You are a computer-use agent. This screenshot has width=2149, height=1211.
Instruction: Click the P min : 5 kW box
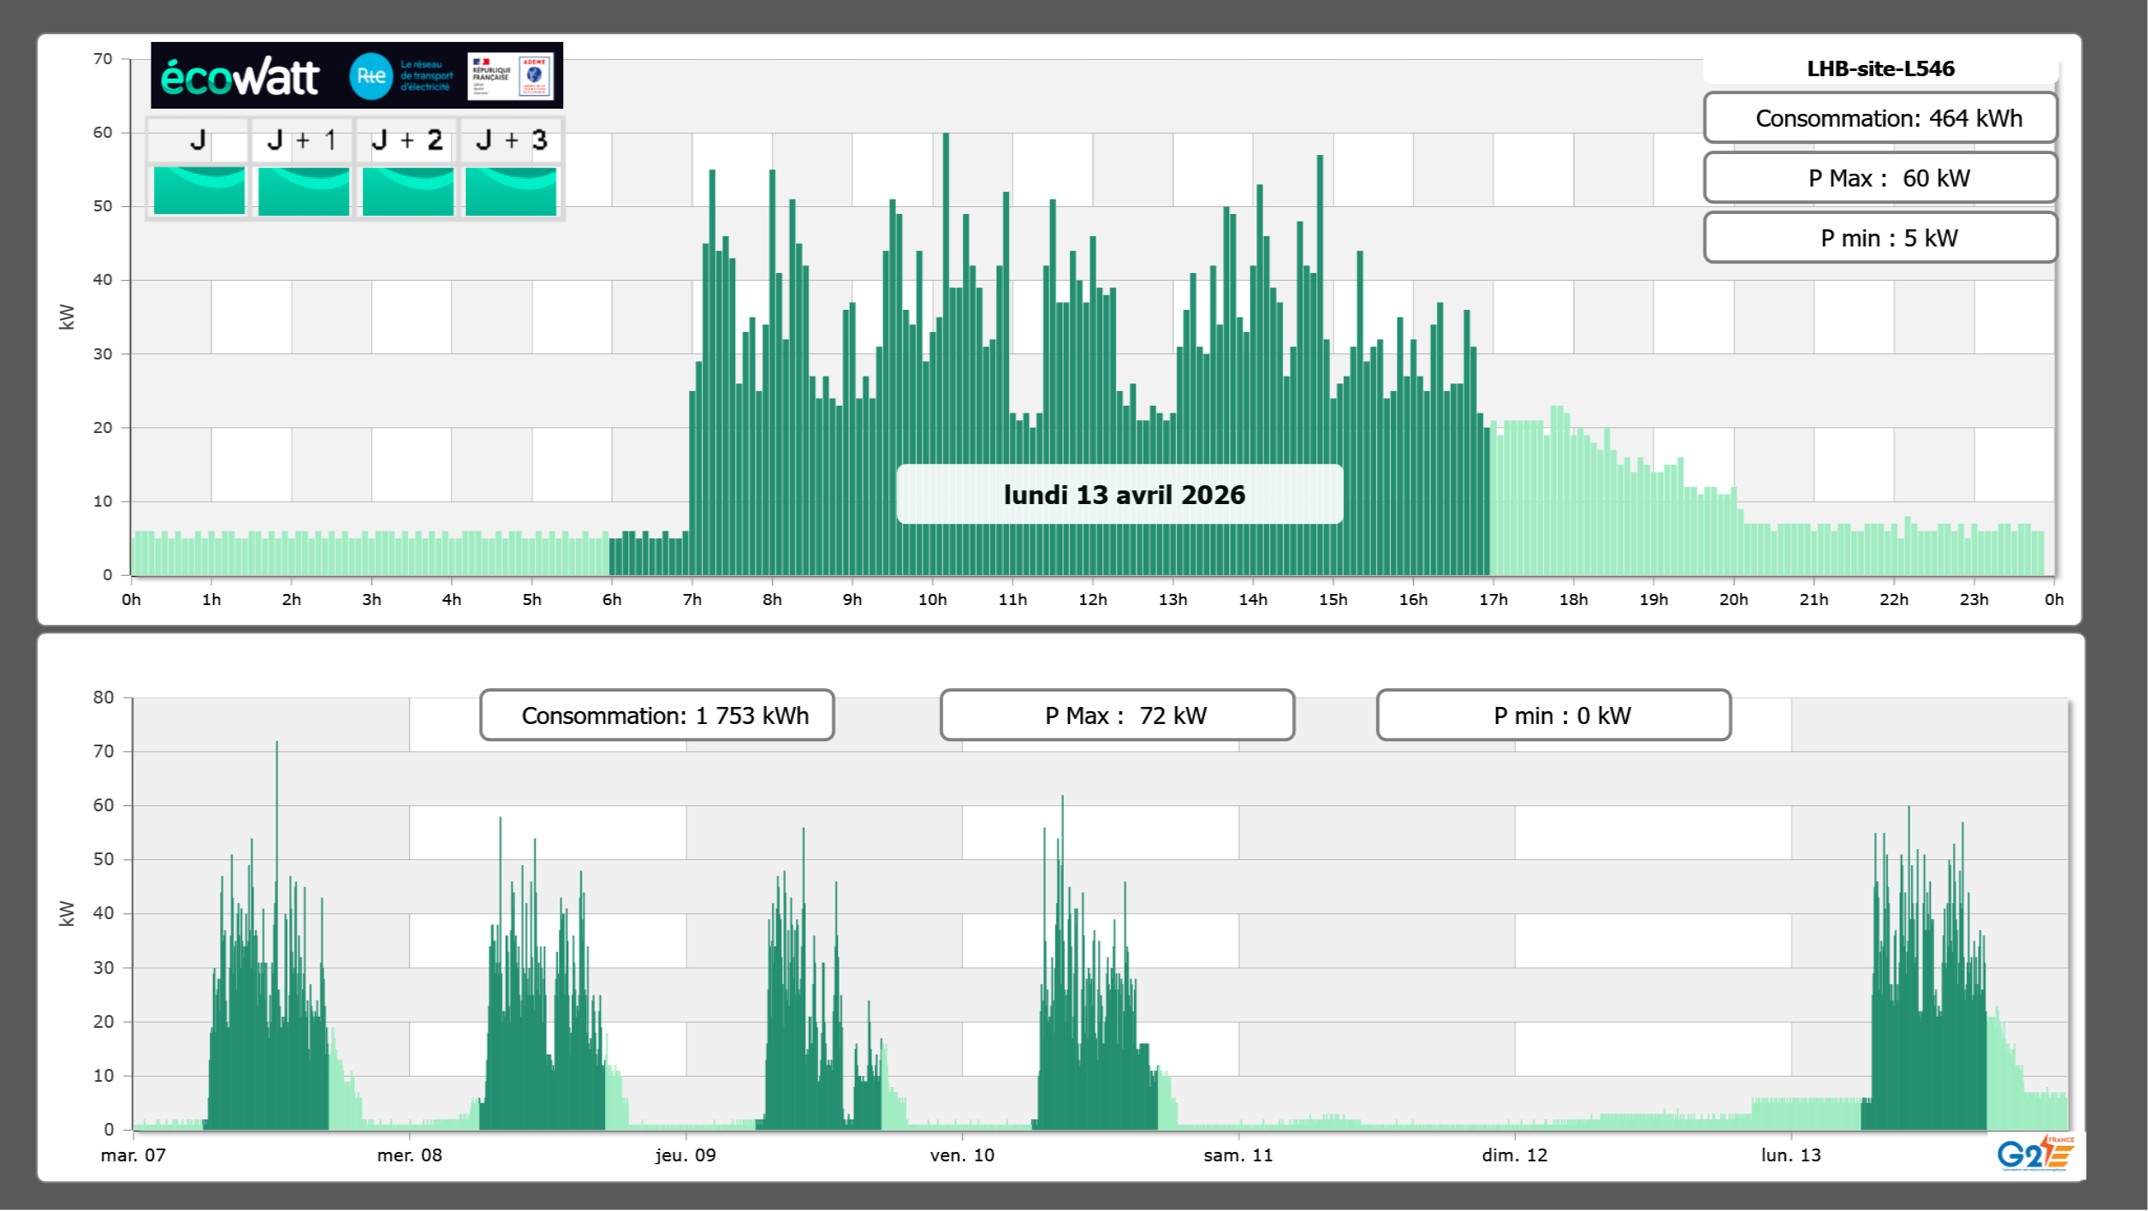pos(1879,238)
